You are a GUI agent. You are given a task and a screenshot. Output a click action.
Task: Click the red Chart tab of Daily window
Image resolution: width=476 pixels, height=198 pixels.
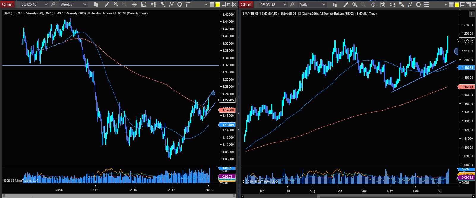(x=246, y=4)
